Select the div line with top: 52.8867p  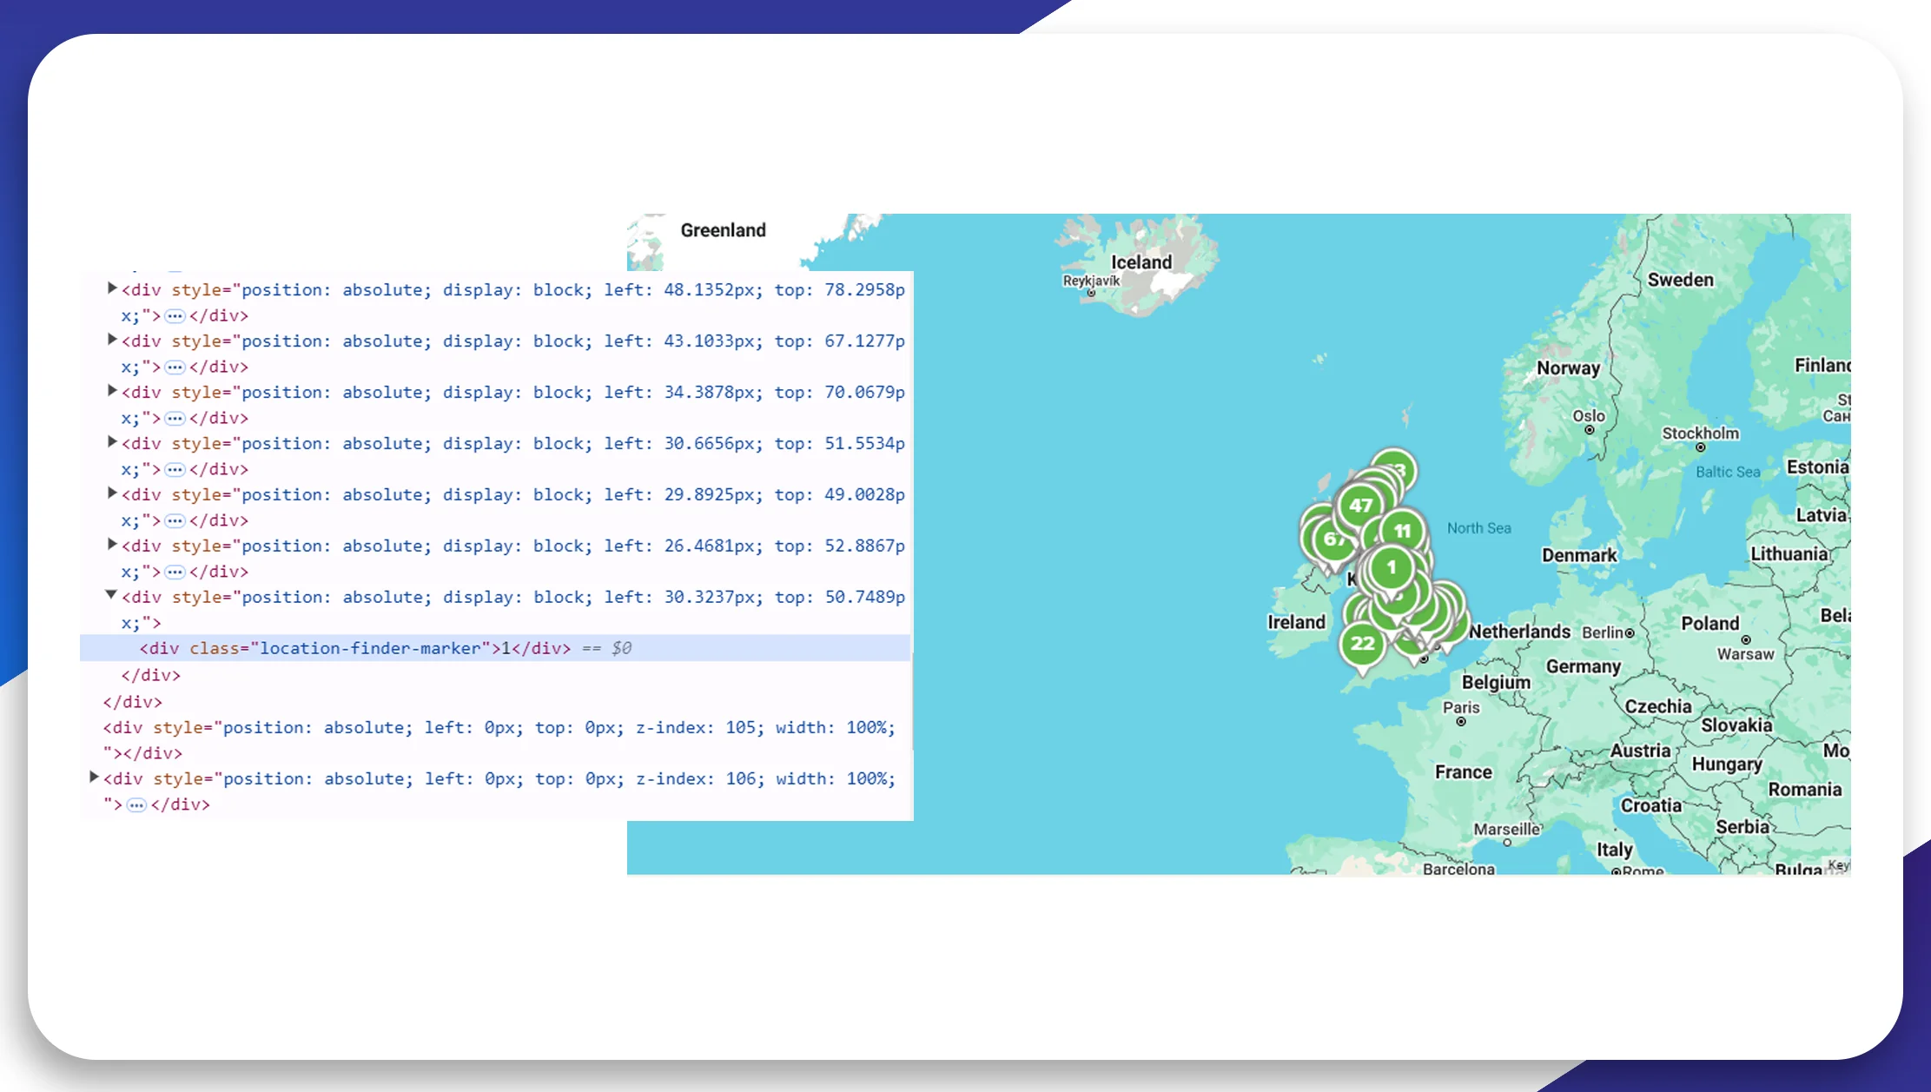click(x=513, y=559)
